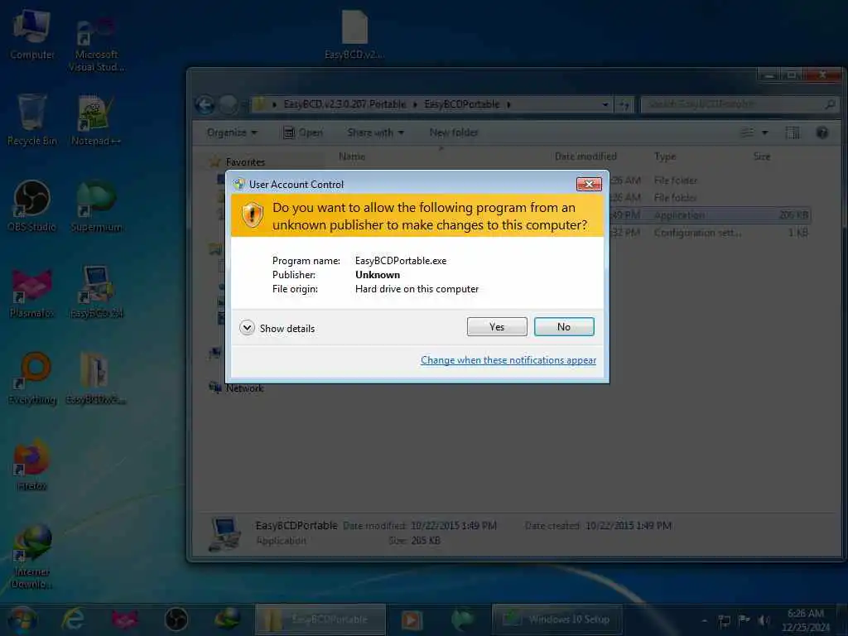Screen dimensions: 848x636
Task: Open 'Change when these notifications appear' link
Action: [508, 360]
